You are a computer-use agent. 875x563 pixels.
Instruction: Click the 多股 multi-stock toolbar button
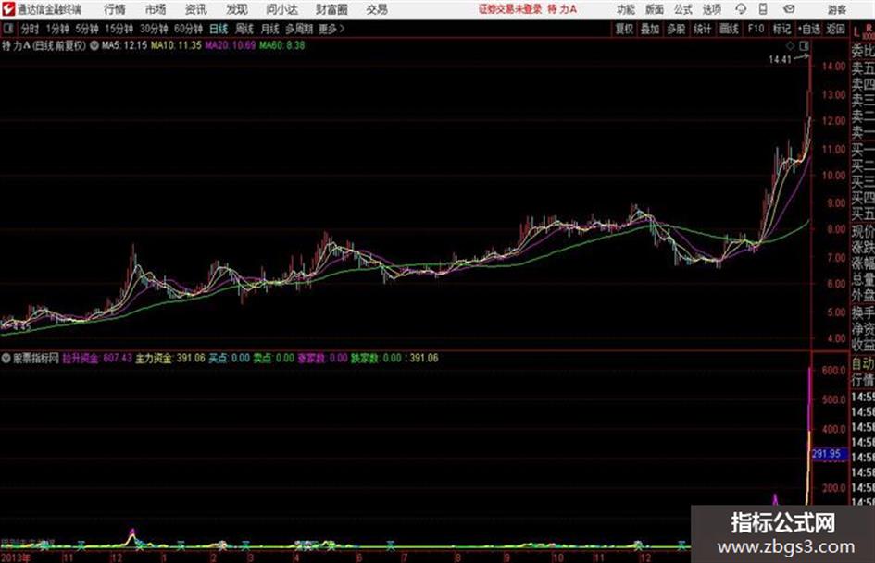click(x=676, y=29)
